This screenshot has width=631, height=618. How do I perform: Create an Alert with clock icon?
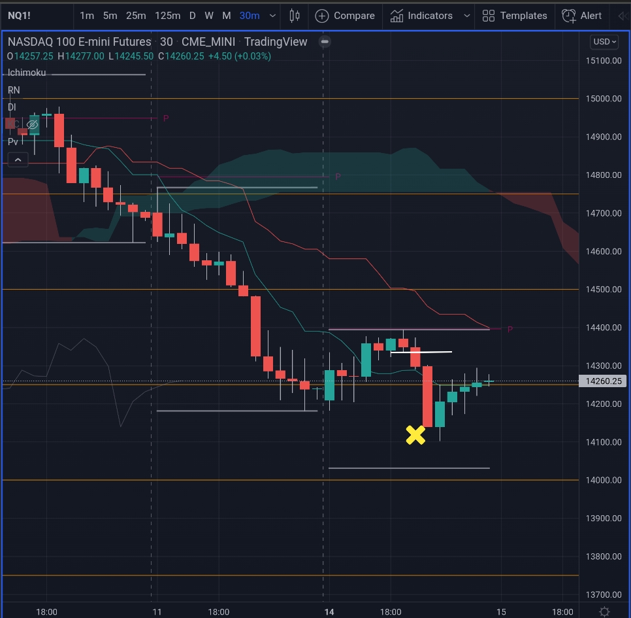point(569,16)
